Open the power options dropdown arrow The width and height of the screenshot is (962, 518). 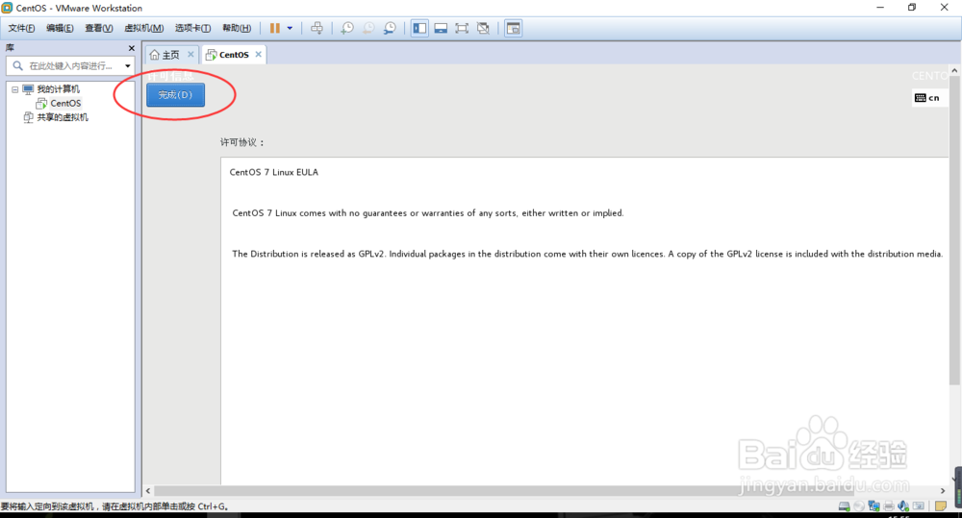290,28
